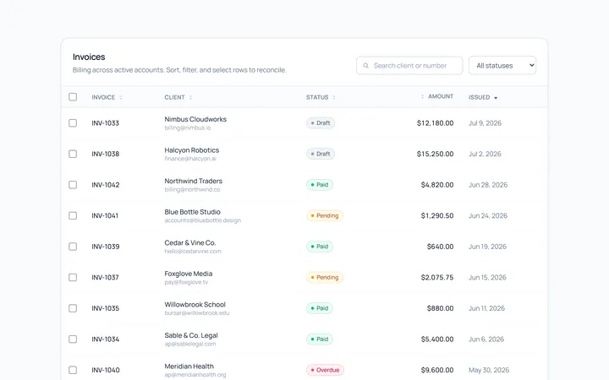Click the Status column sort icon

click(334, 97)
